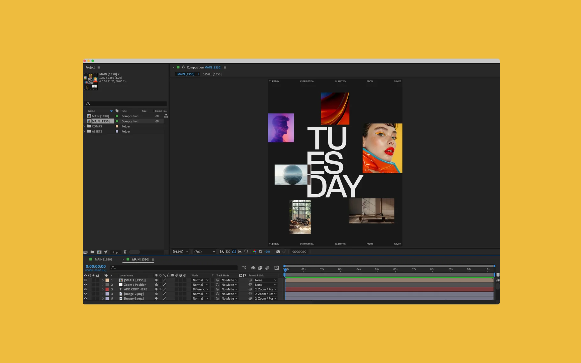
Task: Click the 8 bpc color depth button
Action: (115, 252)
